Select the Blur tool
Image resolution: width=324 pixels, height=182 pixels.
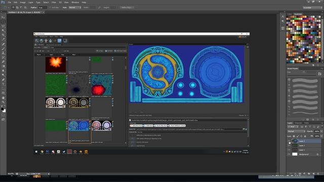(3, 71)
